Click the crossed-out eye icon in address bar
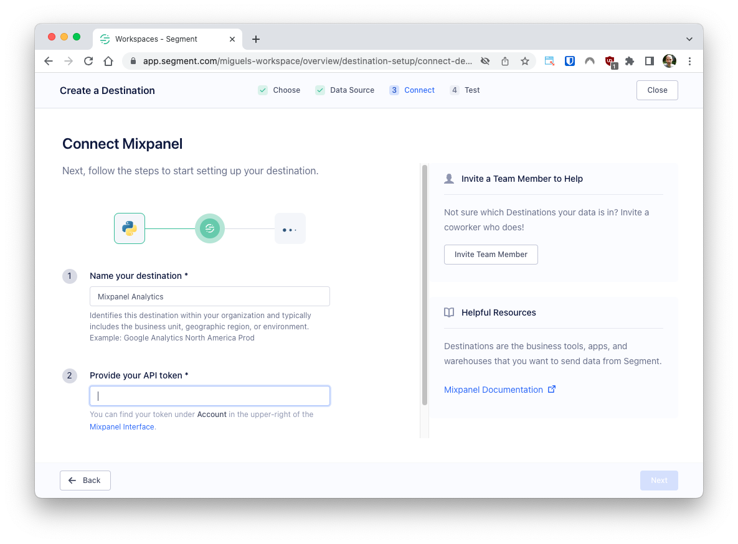This screenshot has width=738, height=544. 485,61
